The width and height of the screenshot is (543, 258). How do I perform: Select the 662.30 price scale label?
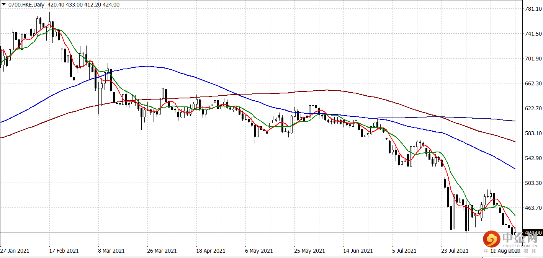(533, 83)
